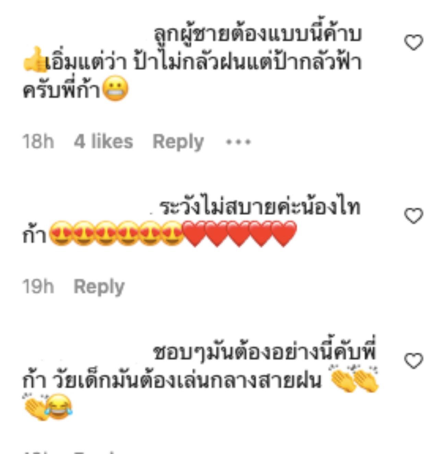Click the 18h timestamp
Viewport: 439px width, 454px height.
coord(38,141)
